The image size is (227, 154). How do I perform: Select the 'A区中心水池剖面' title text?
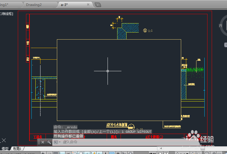(x=117, y=125)
